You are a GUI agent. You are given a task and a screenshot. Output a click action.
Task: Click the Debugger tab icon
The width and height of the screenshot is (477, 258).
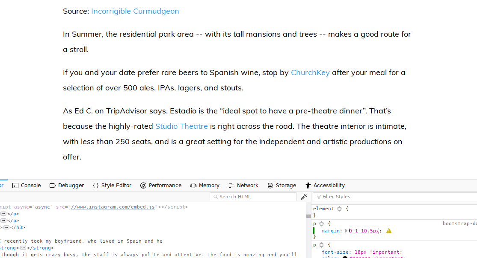(53, 186)
